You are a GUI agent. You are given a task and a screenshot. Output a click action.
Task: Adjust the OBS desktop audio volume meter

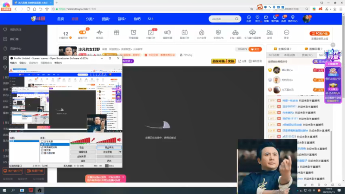click(x=106, y=140)
